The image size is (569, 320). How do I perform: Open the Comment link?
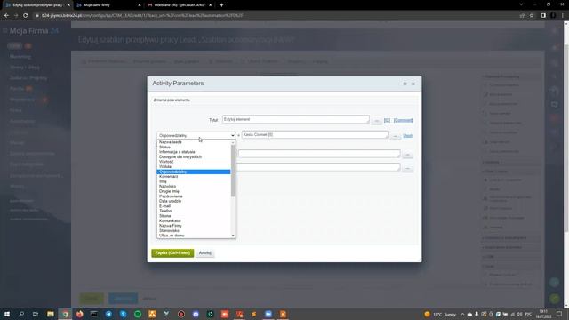403,121
